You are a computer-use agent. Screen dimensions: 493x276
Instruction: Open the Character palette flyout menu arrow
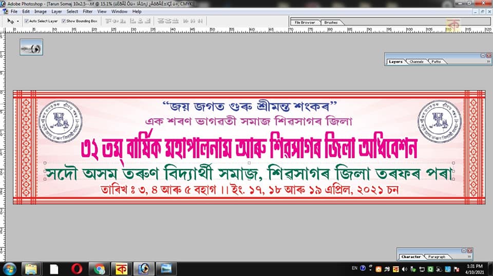coord(469,257)
